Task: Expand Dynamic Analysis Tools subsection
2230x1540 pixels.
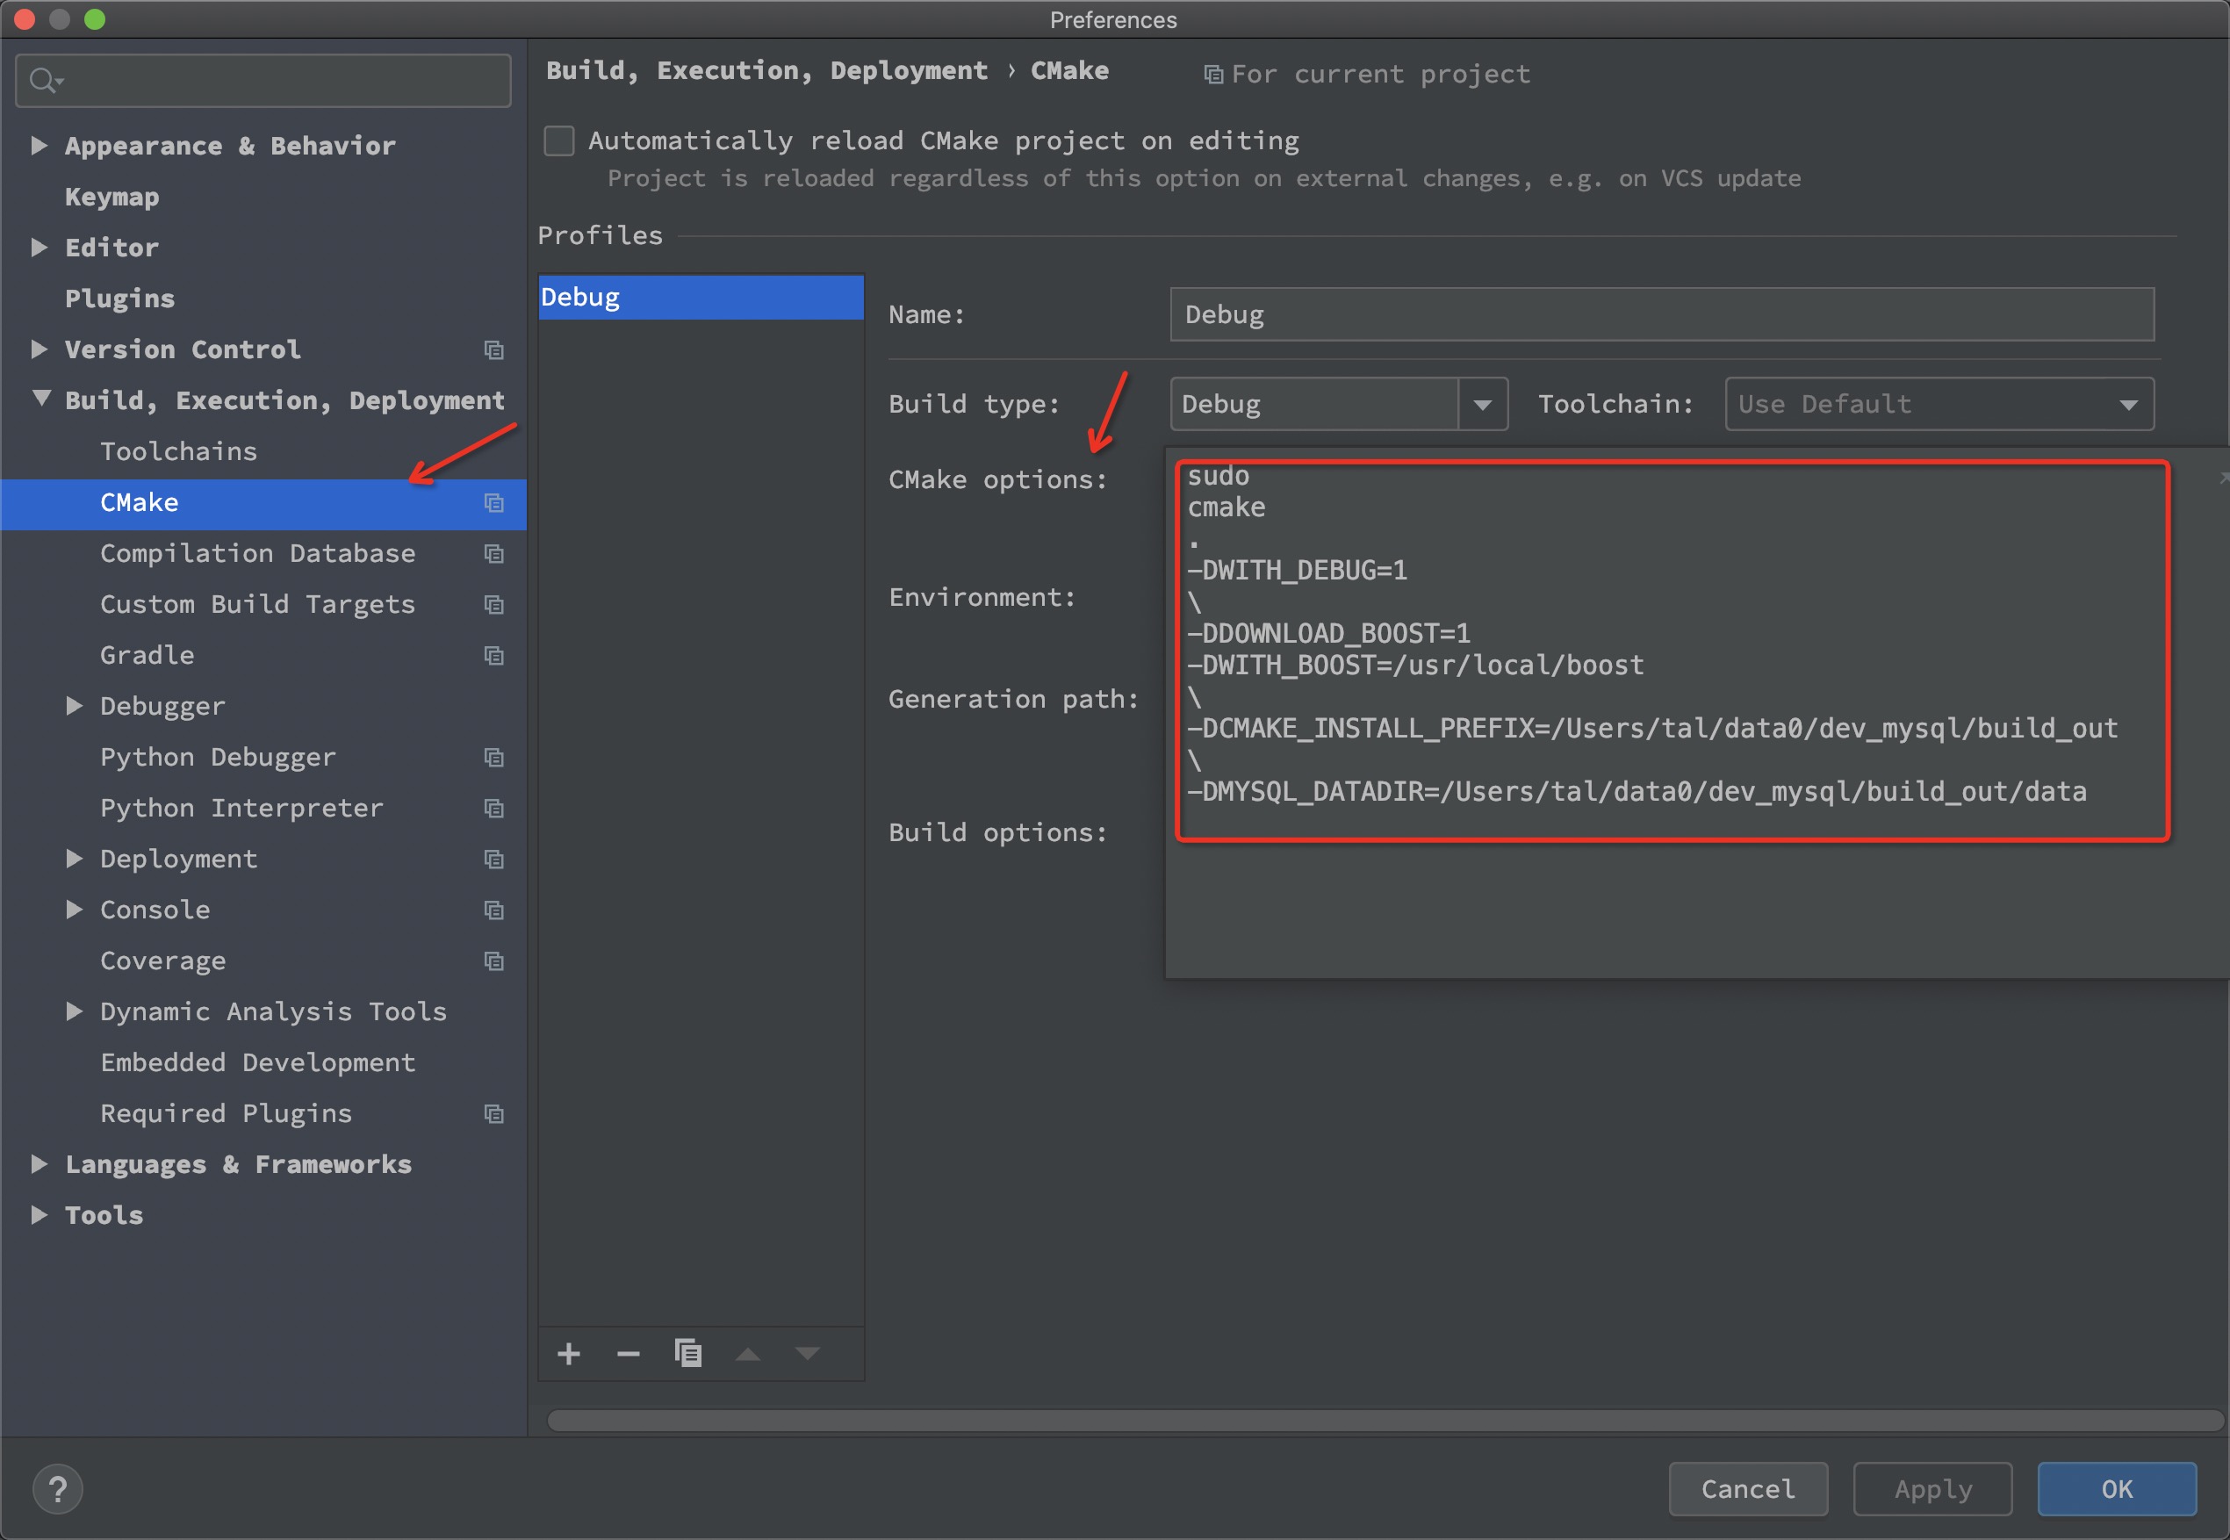Action: click(x=74, y=1011)
